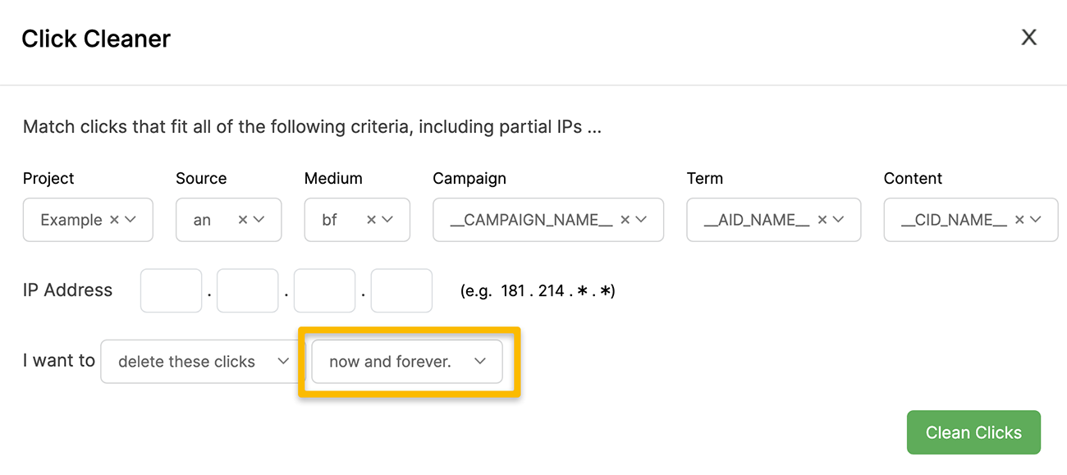The width and height of the screenshot is (1067, 475).
Task: Click the second IP Address octet box
Action: pos(248,290)
